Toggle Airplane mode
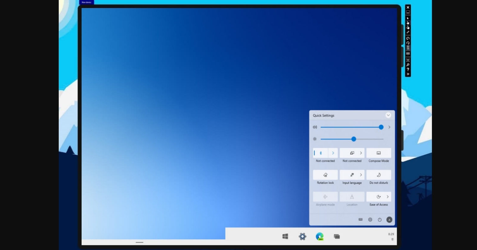The height and width of the screenshot is (250, 477). tap(325, 197)
